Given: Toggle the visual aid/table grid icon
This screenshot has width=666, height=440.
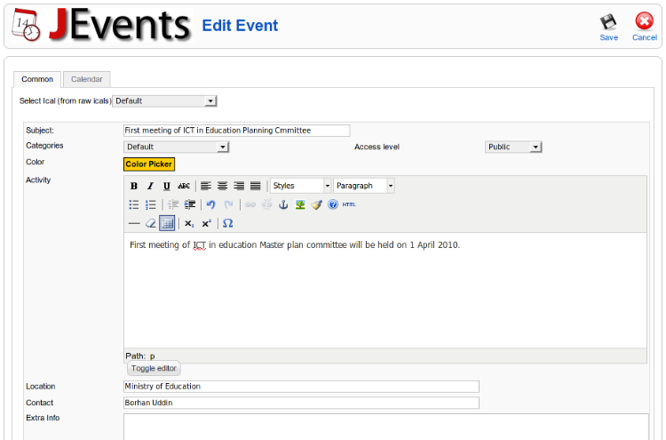Looking at the screenshot, I should click(167, 223).
